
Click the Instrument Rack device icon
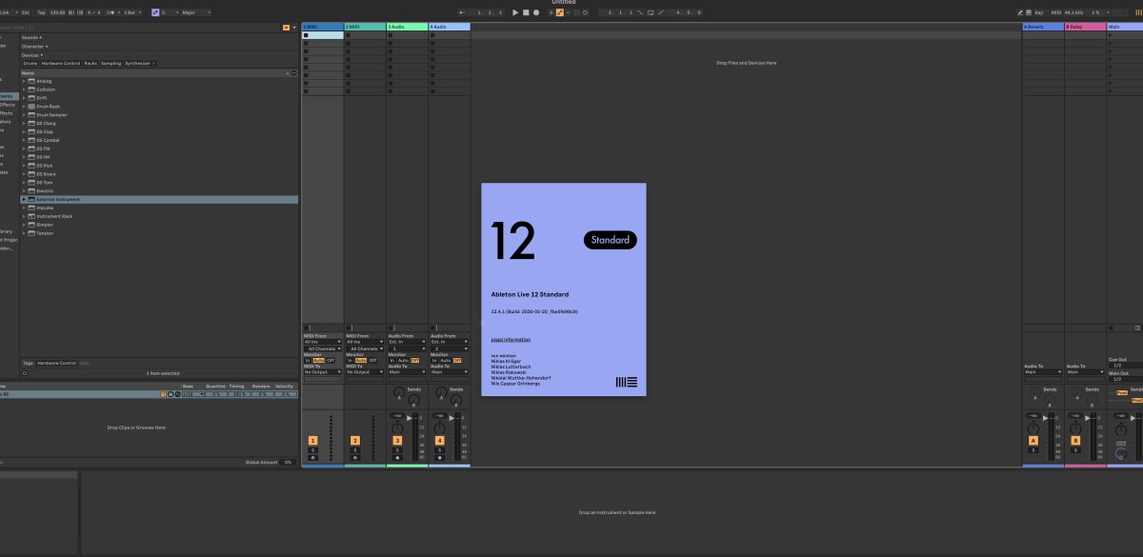tap(31, 216)
